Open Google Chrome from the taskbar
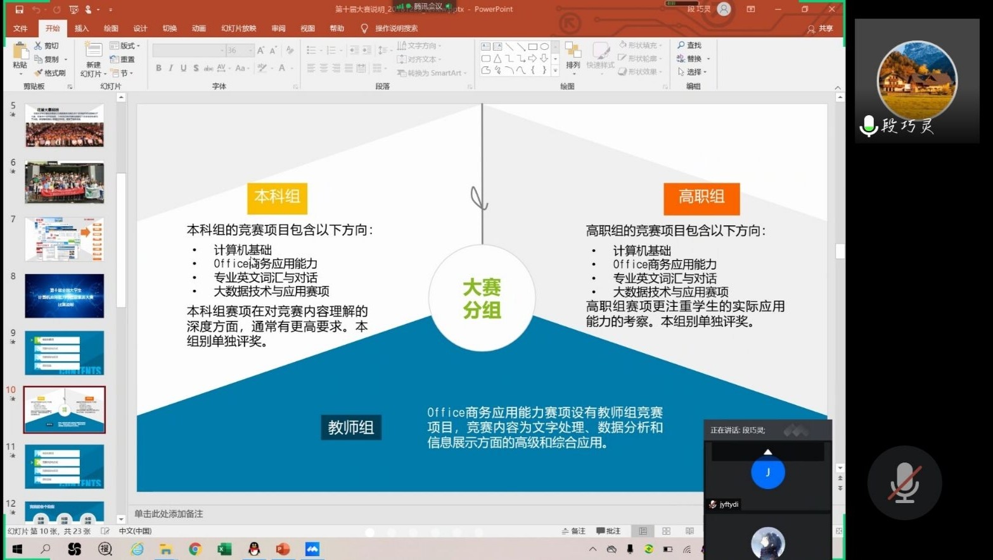The height and width of the screenshot is (560, 993). point(195,549)
